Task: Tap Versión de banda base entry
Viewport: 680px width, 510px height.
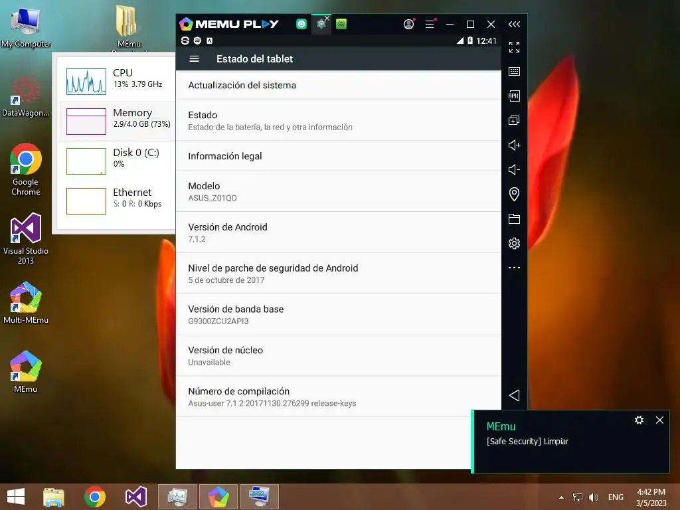Action: click(x=338, y=314)
